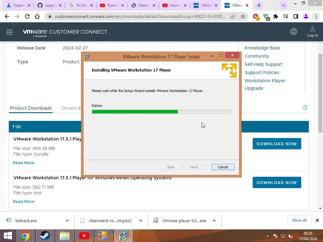Click the muted volume tray icon
The height and width of the screenshot is (242, 323).
tap(291, 236)
